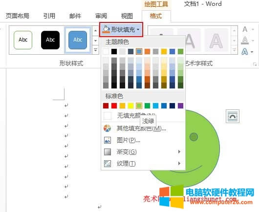Move to next row of the shape styles gallery

click(x=95, y=41)
